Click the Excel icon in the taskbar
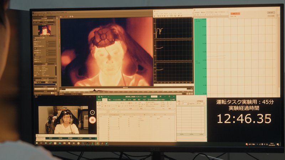The height and width of the screenshot is (160, 285). (x=97, y=143)
